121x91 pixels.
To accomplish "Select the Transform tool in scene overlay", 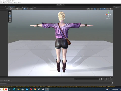I will 10,21.
